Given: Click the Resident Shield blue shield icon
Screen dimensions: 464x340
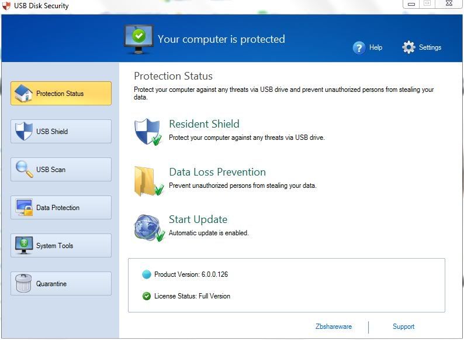Looking at the screenshot, I should (x=148, y=132).
